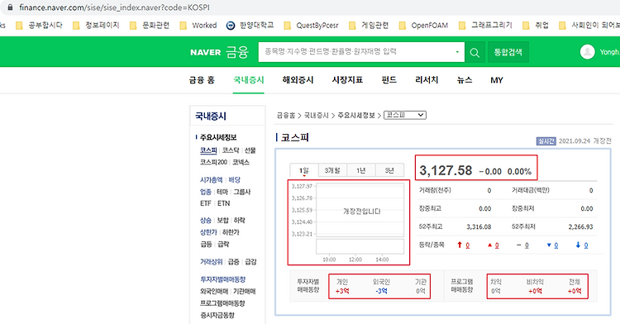Open the QuestByPcesr bookmark folder
This screenshot has height=324, width=620.
pyautogui.click(x=311, y=26)
